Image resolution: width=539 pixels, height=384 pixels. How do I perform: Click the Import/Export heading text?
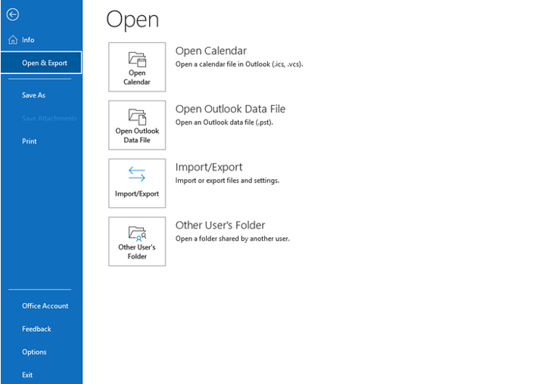(209, 167)
